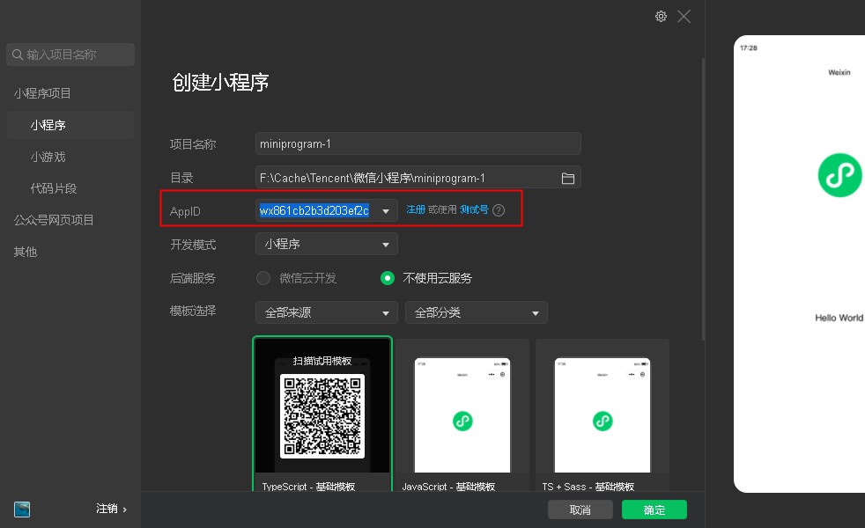Open settings via the gear icon
This screenshot has width=865, height=528.
click(661, 17)
